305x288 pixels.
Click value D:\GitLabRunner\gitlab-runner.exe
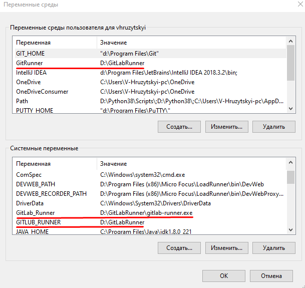click(146, 213)
